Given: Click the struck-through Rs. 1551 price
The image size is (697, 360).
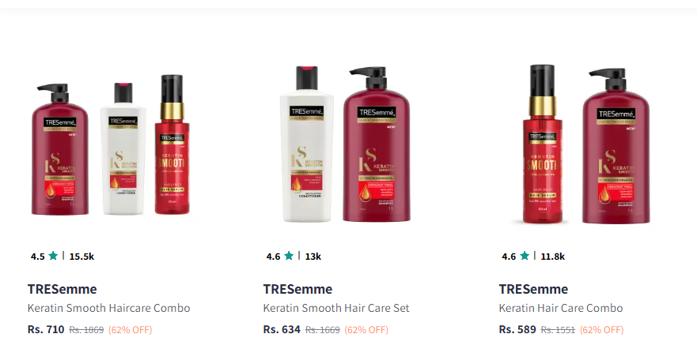Looking at the screenshot, I should click(x=558, y=330).
